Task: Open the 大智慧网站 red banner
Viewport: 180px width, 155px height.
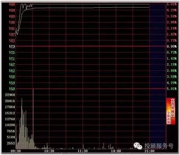Action: click(171, 111)
